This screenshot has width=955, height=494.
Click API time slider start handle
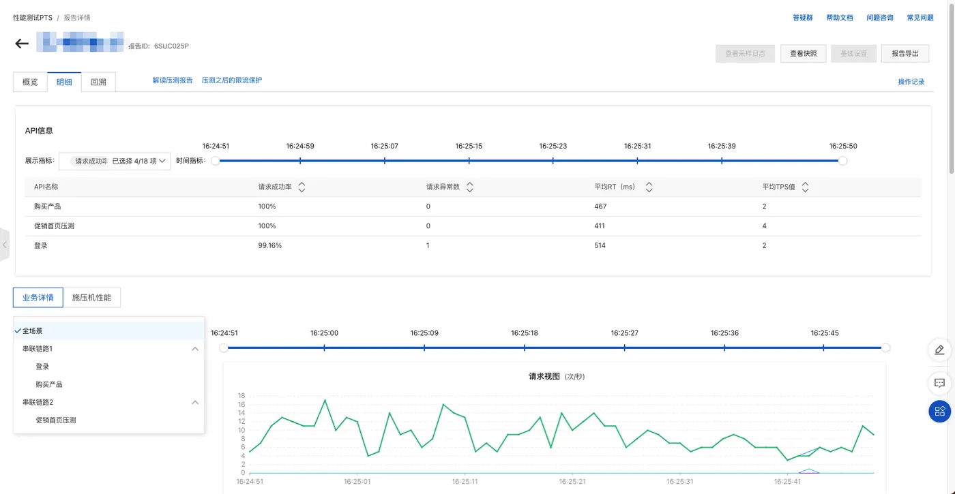click(x=216, y=161)
